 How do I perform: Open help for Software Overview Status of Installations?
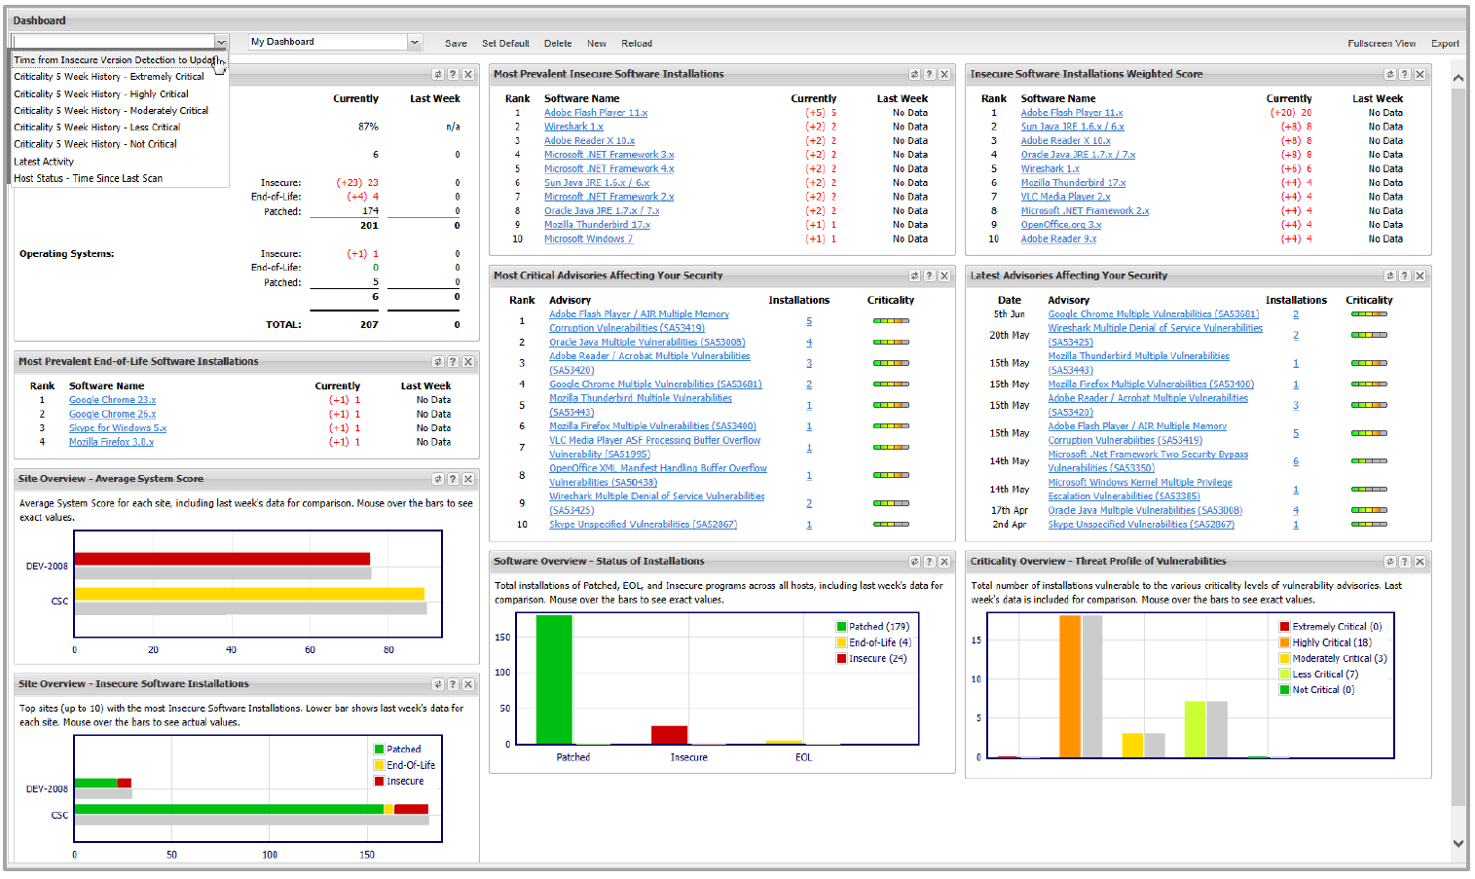[x=930, y=561]
